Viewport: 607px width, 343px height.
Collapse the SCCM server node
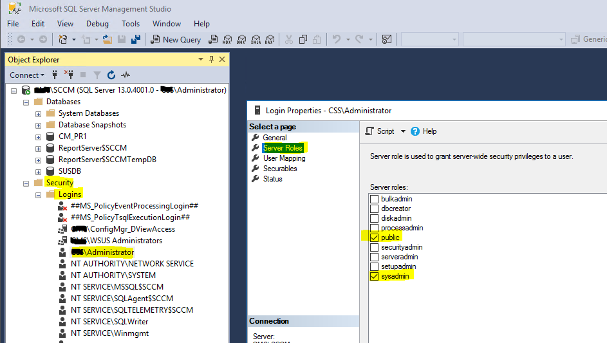[14, 91]
